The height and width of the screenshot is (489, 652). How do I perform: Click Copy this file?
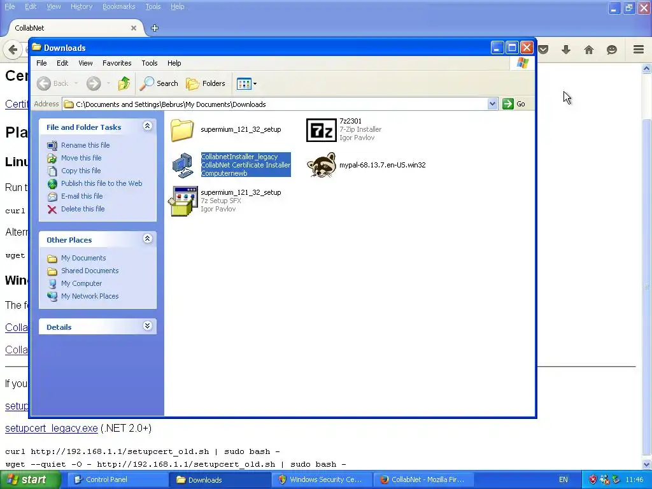[81, 171]
